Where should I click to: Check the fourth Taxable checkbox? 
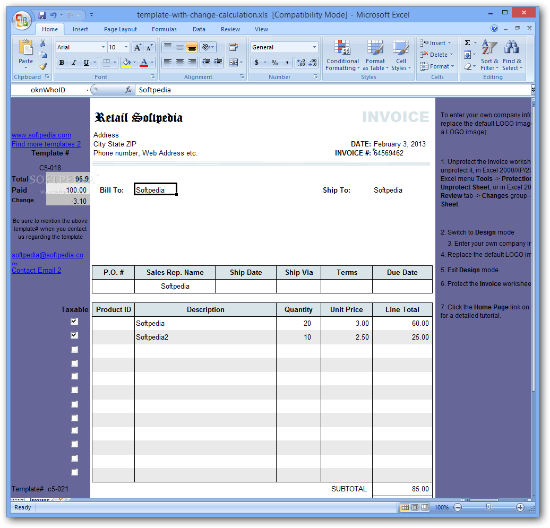(74, 363)
